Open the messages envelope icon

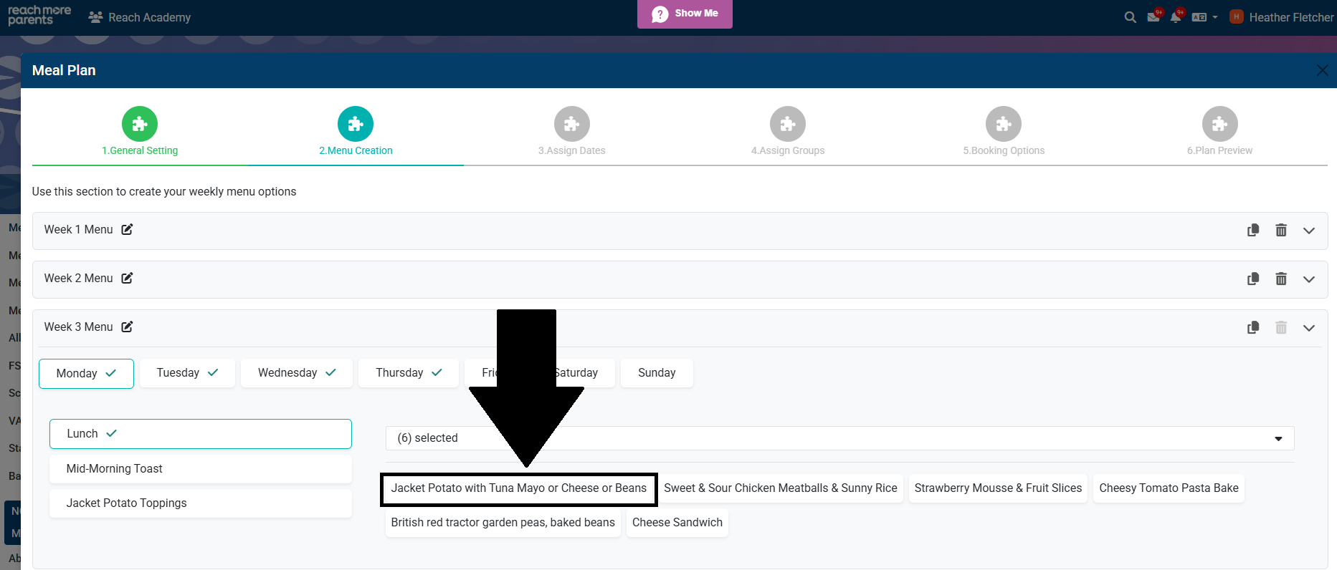click(1153, 17)
